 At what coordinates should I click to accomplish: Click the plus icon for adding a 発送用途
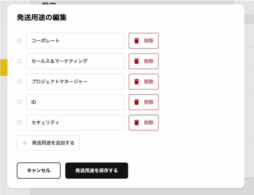coord(25,143)
